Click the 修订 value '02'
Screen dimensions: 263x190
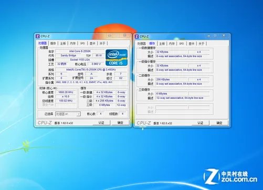[121, 78]
